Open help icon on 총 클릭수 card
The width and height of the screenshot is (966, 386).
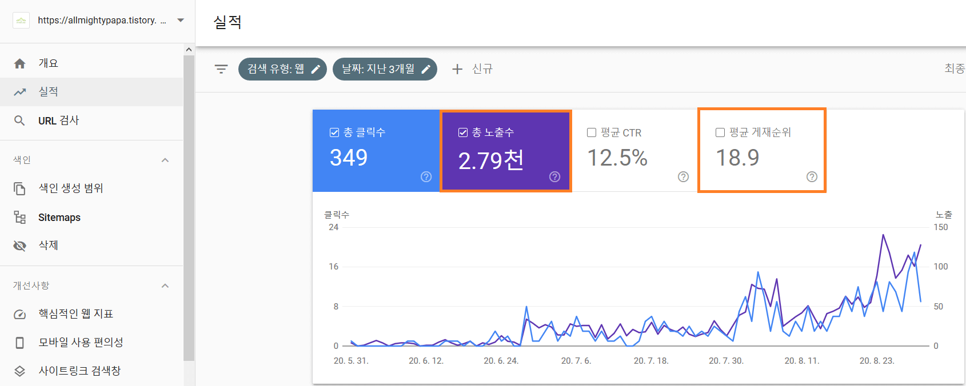pyautogui.click(x=426, y=176)
